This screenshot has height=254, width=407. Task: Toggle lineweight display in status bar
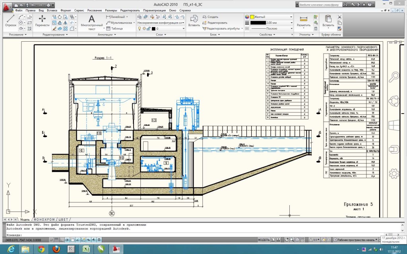click(94, 240)
